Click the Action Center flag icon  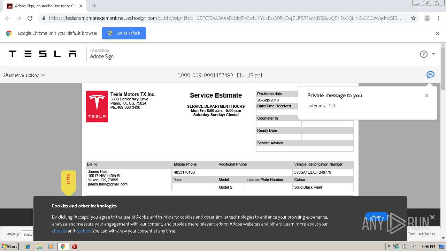pos(413,246)
